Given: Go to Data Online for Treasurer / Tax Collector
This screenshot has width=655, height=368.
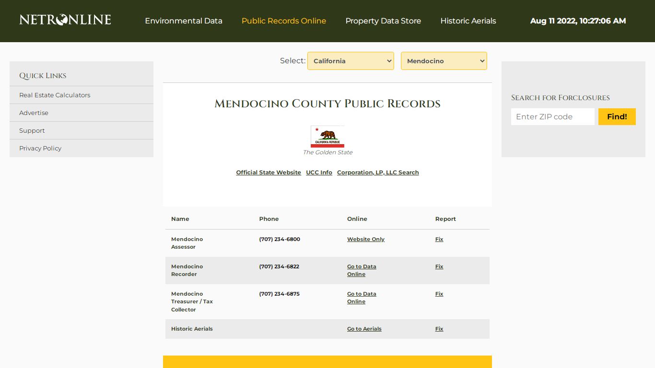Looking at the screenshot, I should (x=362, y=298).
